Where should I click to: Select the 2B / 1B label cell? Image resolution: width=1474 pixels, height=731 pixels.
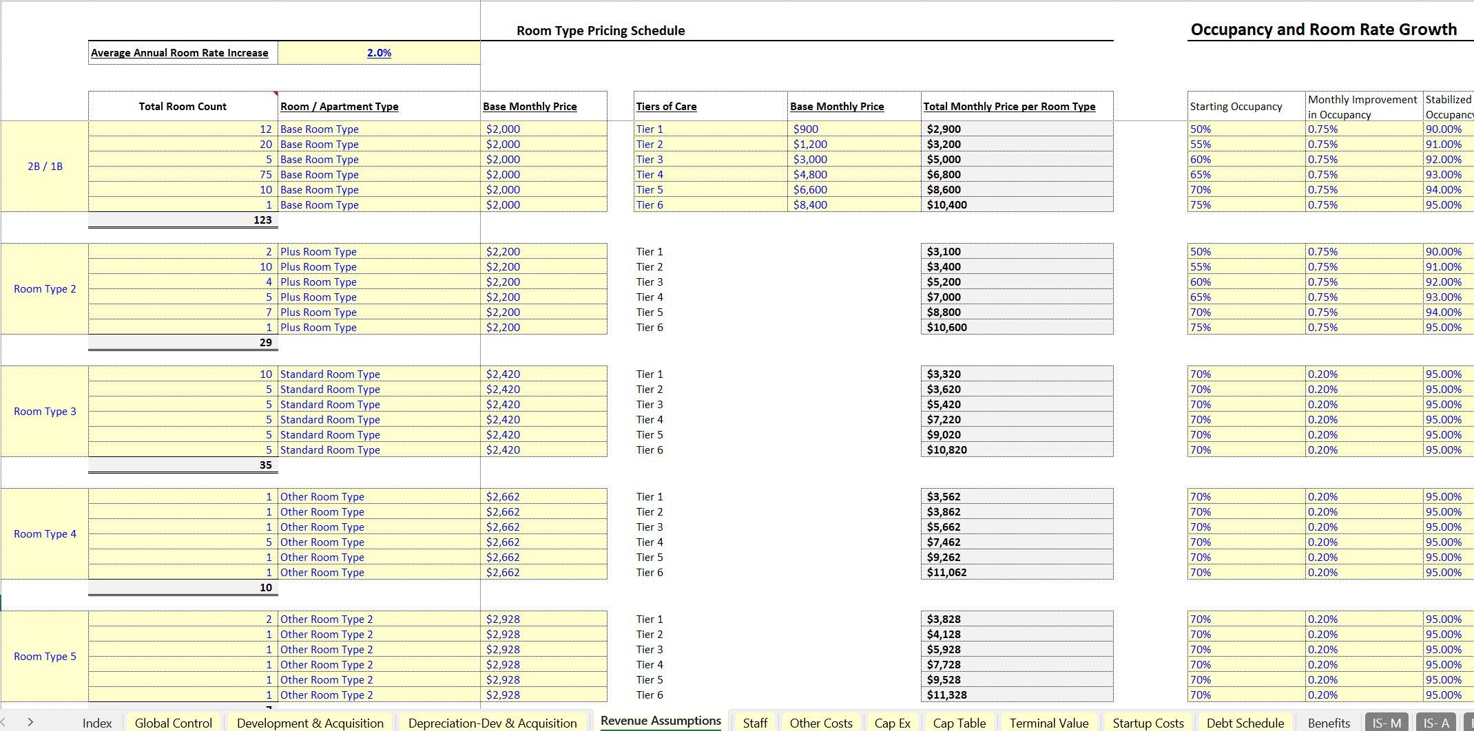point(45,167)
